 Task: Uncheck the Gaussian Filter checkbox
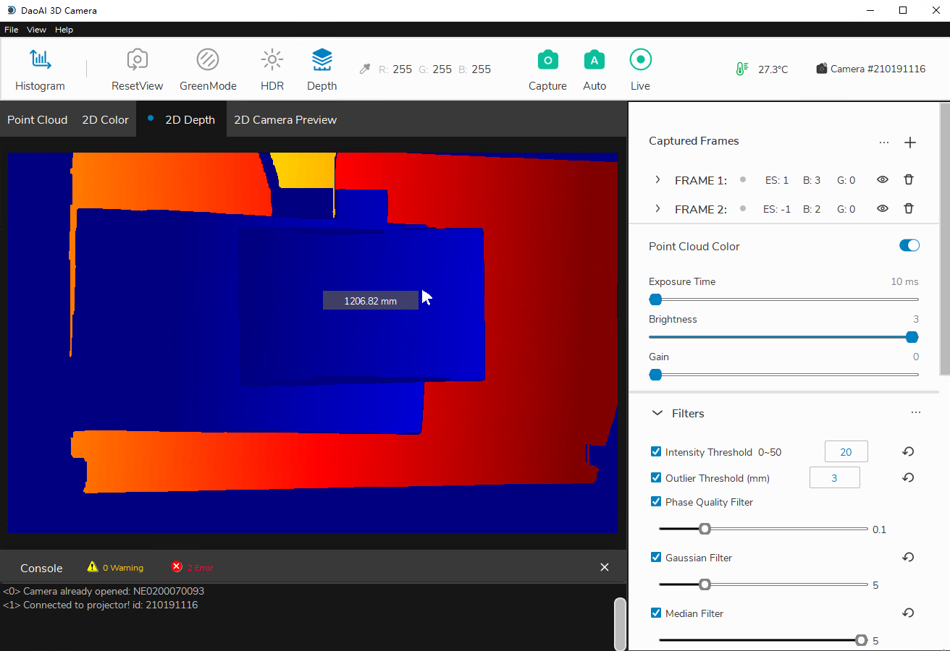click(656, 557)
